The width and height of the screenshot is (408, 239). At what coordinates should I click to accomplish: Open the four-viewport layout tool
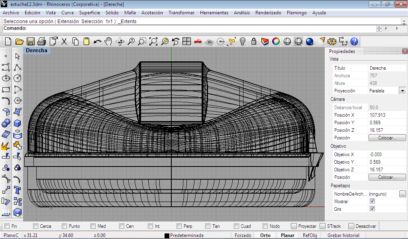point(186,41)
